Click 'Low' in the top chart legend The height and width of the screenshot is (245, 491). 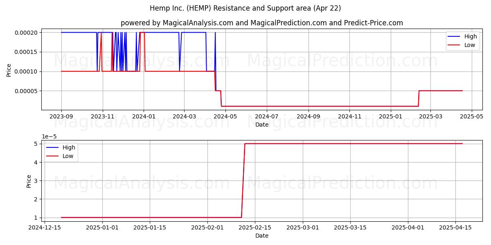coord(470,45)
